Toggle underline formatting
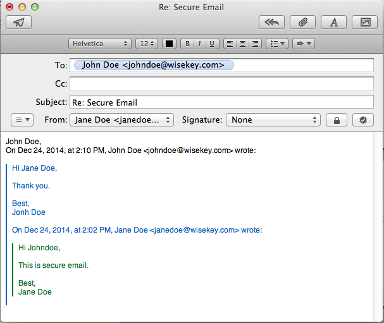The width and height of the screenshot is (384, 323). (x=212, y=44)
